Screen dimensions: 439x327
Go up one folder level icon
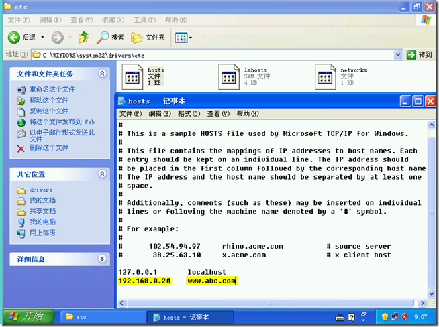click(x=83, y=37)
